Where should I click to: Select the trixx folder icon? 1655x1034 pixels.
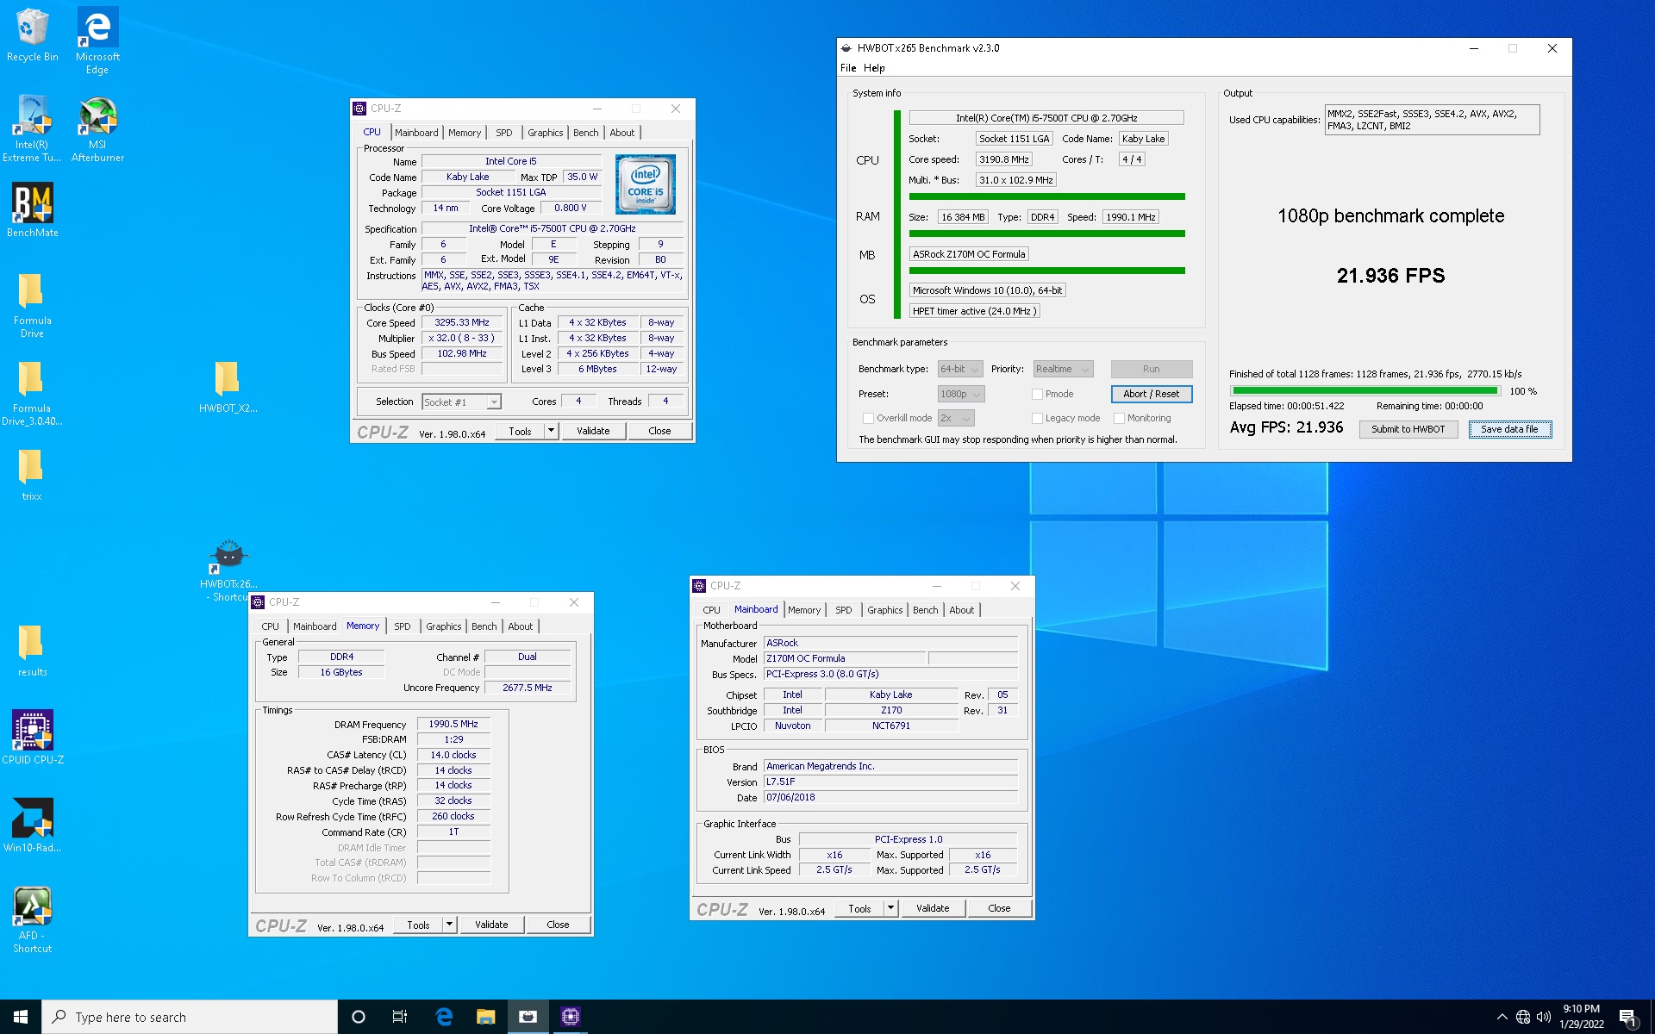pos(32,475)
